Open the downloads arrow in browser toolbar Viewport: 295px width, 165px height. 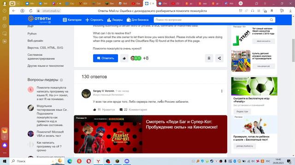point(290,11)
